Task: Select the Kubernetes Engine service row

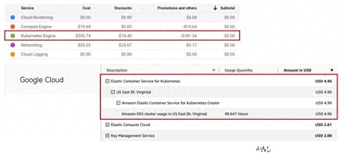Action: pyautogui.click(x=122, y=36)
